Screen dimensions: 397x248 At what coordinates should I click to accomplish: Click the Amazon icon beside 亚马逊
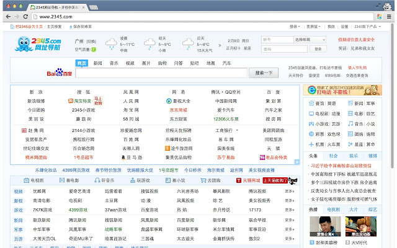(123, 157)
